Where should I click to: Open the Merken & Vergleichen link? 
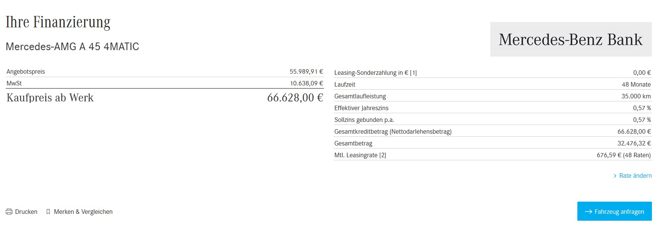pos(83,212)
